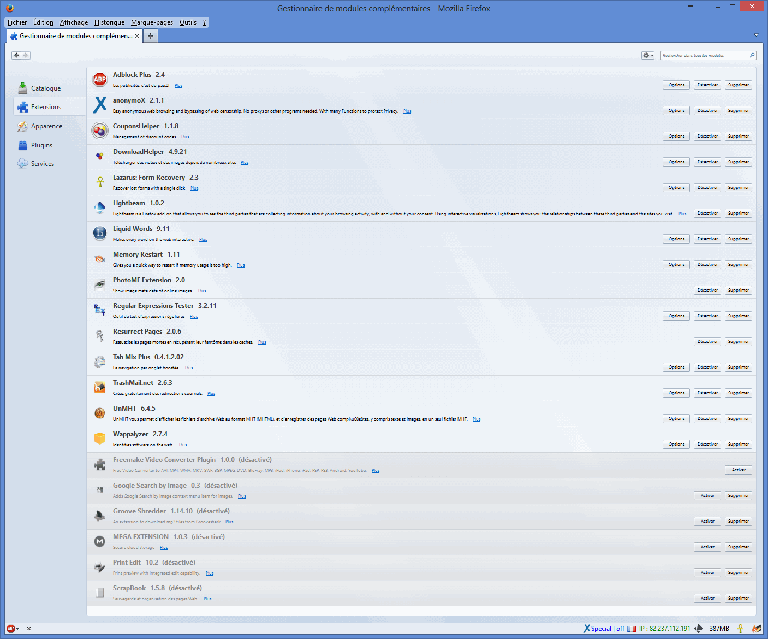Click the ScrapBook extension icon
The height and width of the screenshot is (639, 768).
100,593
